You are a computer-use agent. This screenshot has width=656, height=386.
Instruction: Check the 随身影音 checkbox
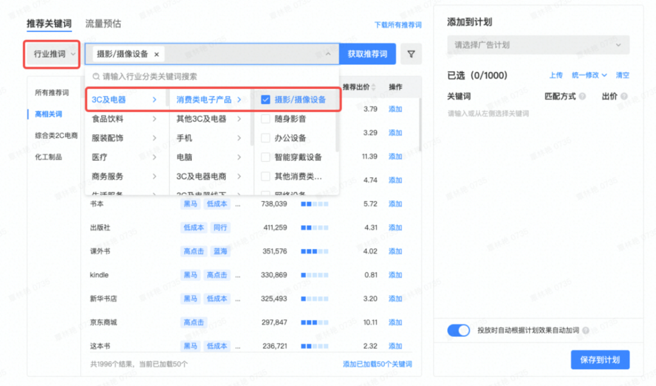coord(265,119)
